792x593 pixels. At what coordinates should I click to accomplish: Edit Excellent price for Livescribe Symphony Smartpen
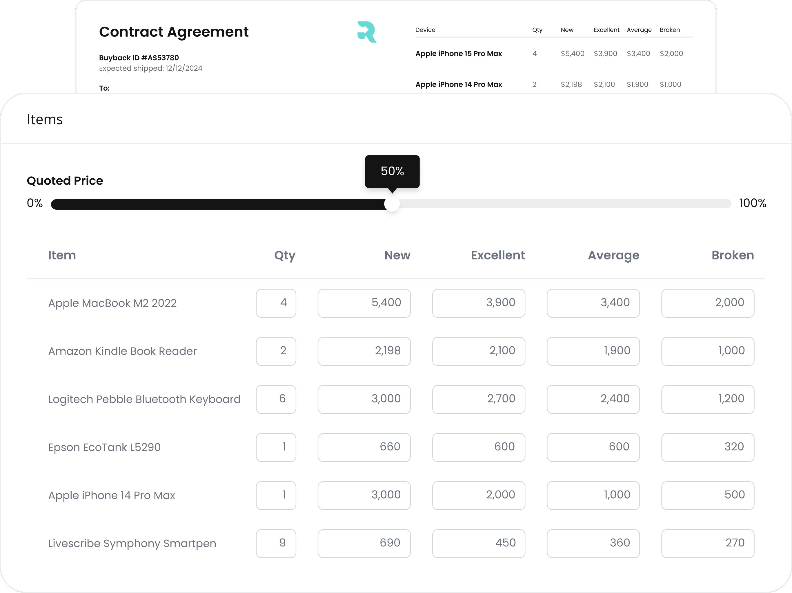479,544
